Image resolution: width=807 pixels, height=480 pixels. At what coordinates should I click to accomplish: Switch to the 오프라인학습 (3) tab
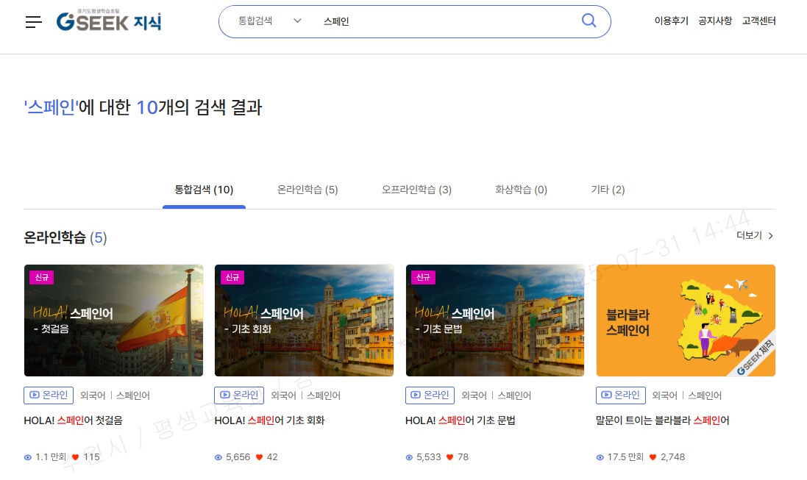[416, 190]
